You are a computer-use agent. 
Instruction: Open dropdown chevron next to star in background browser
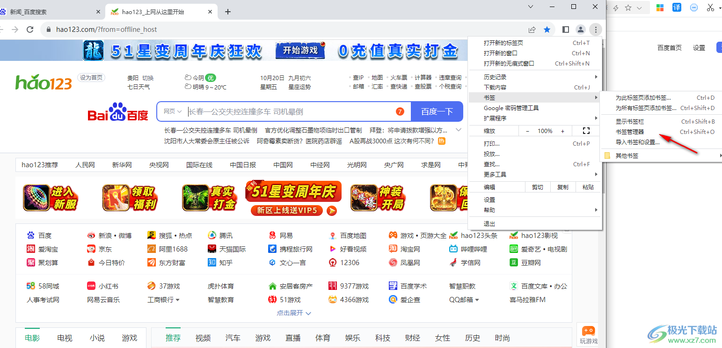coord(640,7)
